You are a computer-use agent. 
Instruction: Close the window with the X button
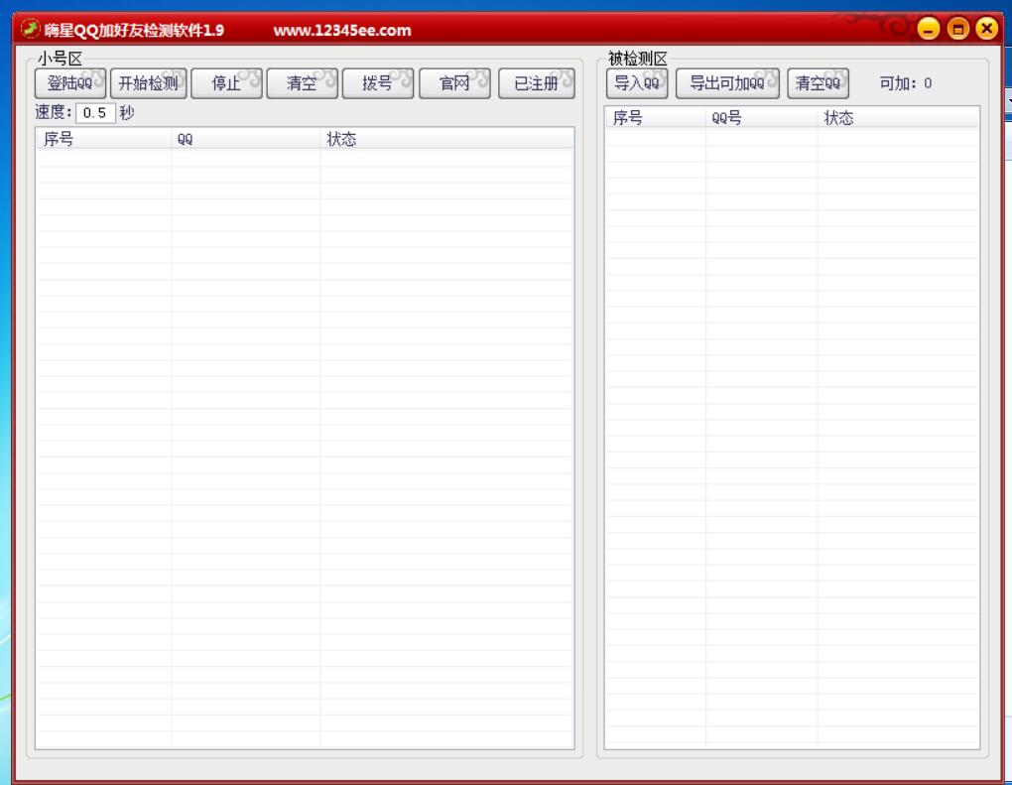987,29
